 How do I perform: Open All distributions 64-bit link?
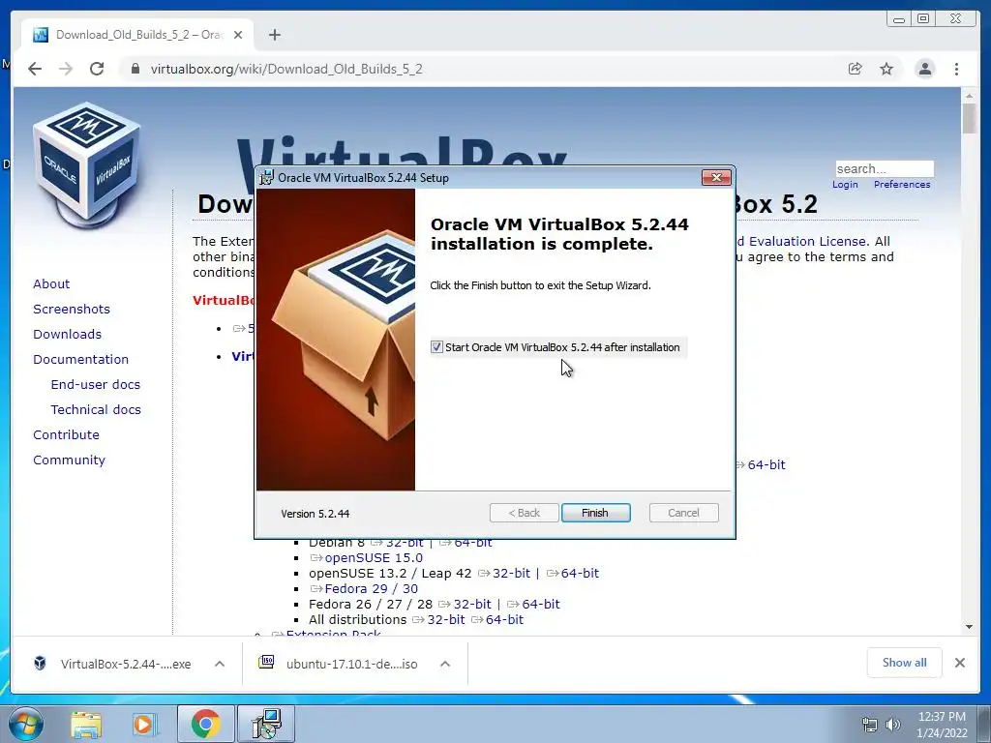coord(504,620)
